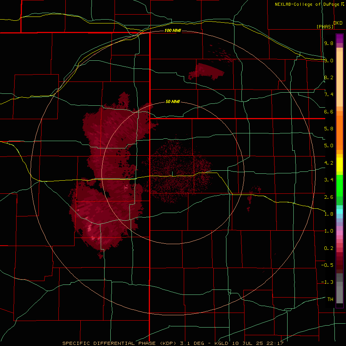
Task: Click the KGLD station identifier in the caption
Action: [x=222, y=343]
